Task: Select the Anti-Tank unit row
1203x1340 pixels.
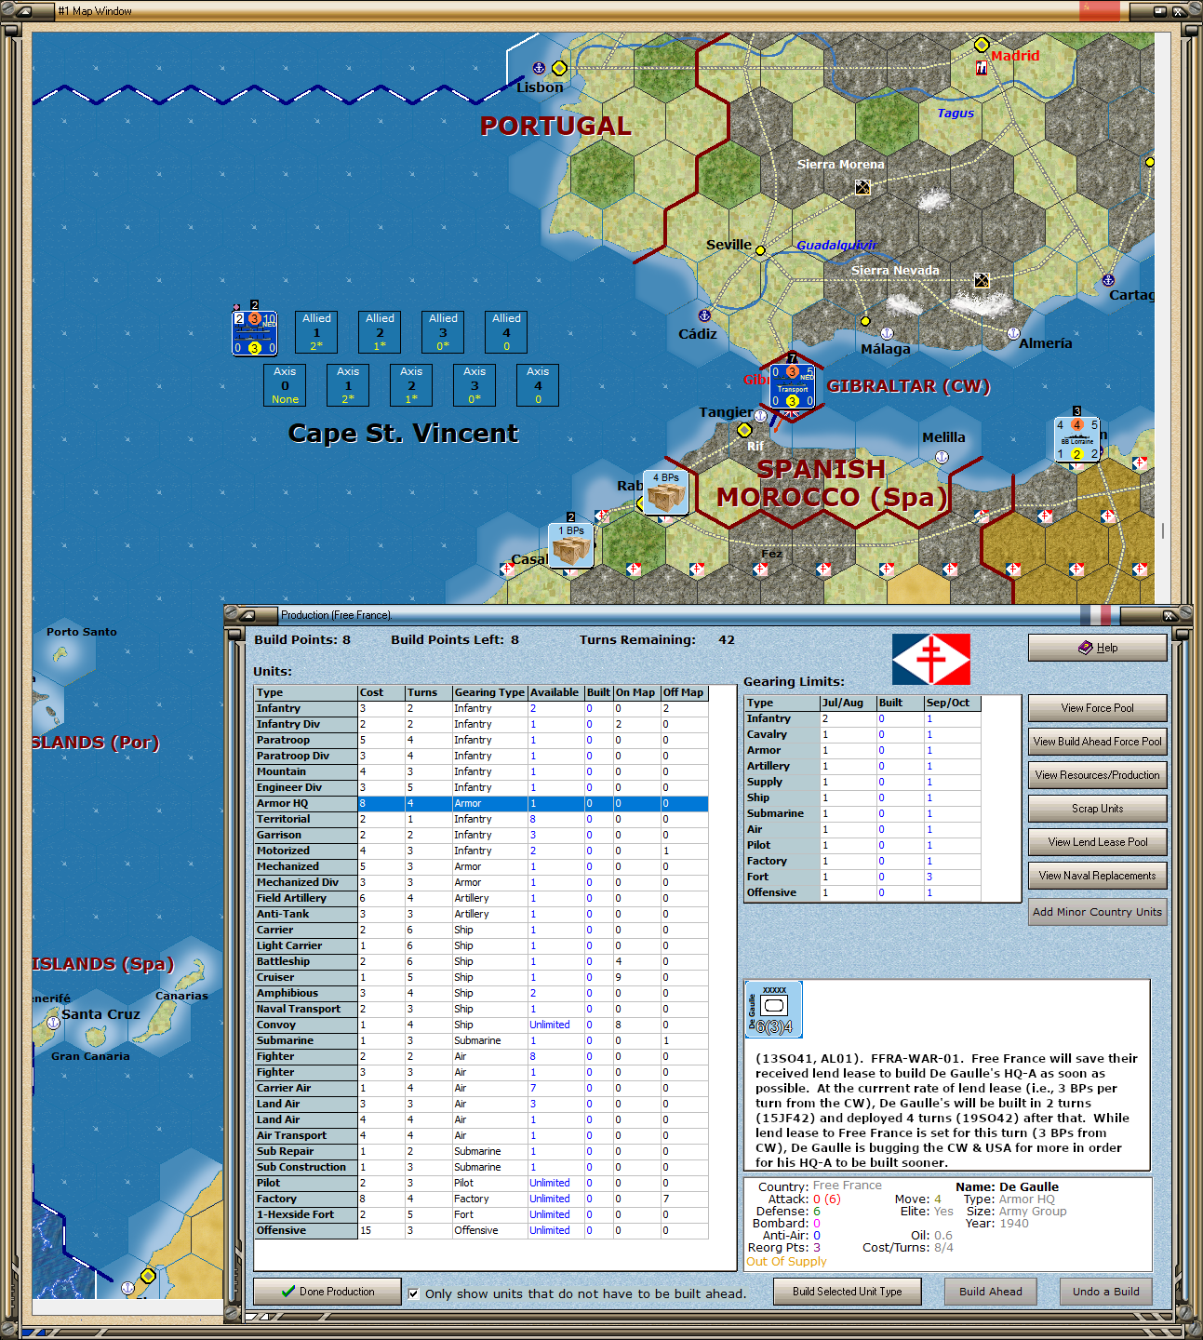Action: (481, 914)
